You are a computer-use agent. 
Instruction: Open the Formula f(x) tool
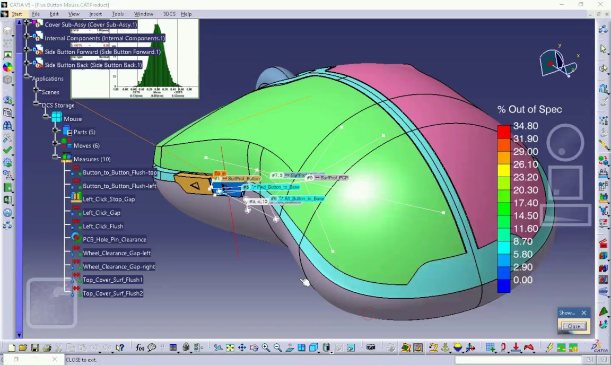coord(140,348)
